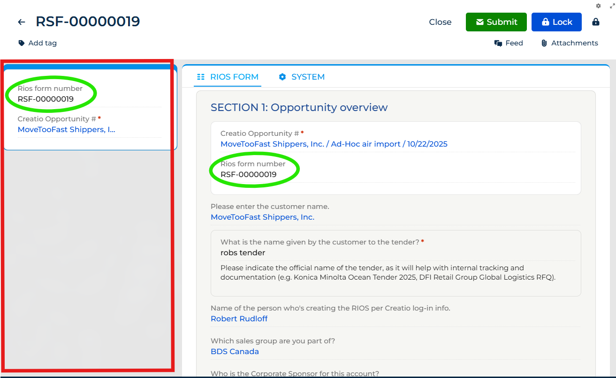The image size is (616, 378).
Task: Expand the page with the fullscreen arrows icon
Action: 612,6
